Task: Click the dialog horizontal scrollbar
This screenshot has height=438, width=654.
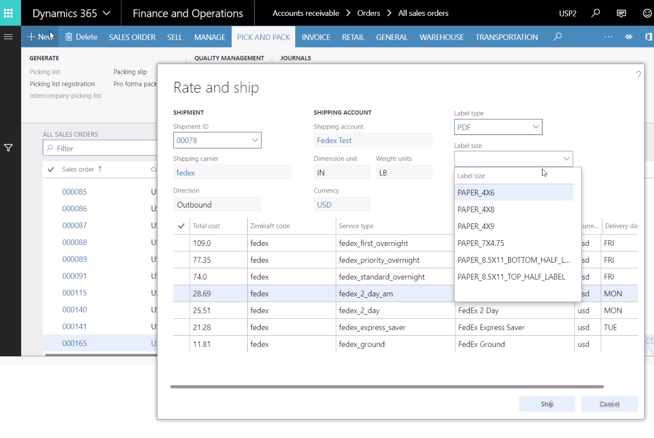Action: 387,387
